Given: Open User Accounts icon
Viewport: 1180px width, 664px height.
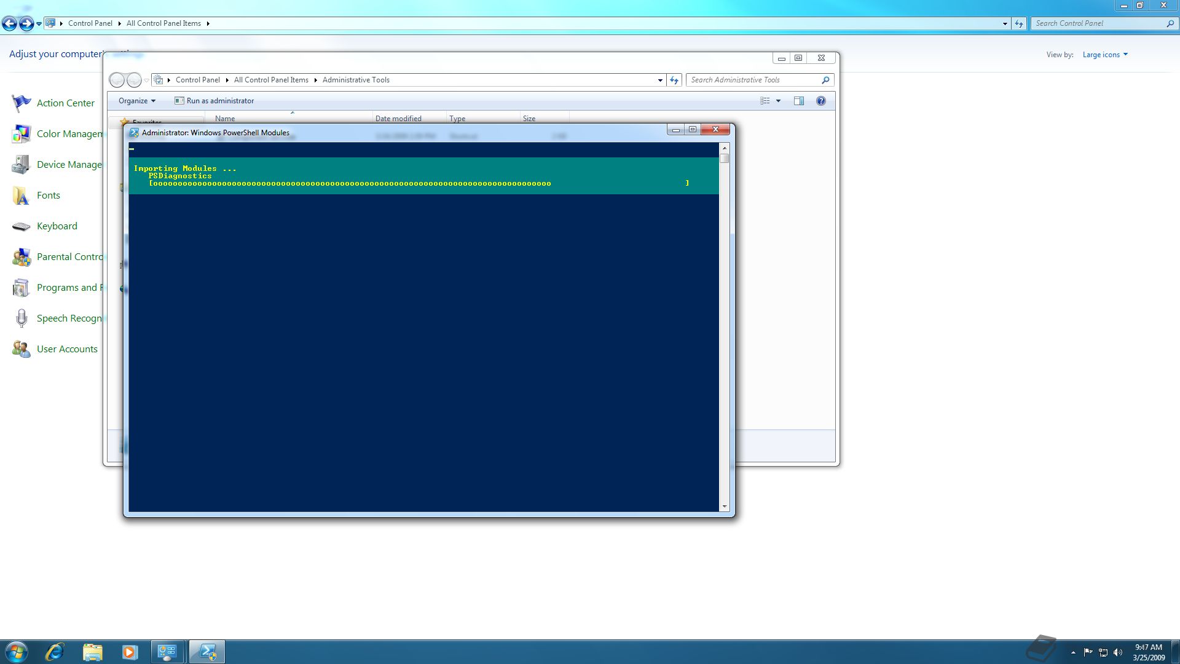Looking at the screenshot, I should point(22,349).
